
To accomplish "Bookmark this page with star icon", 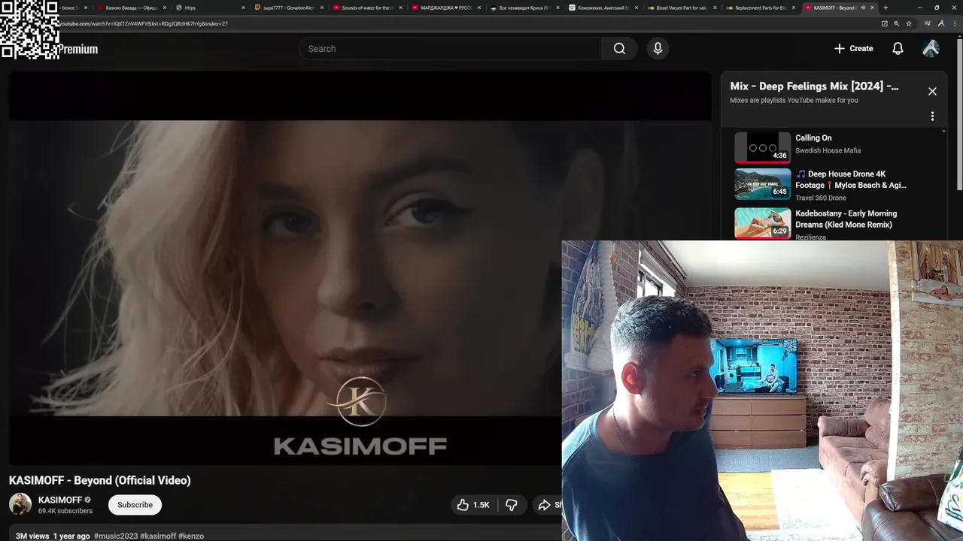I will [909, 23].
